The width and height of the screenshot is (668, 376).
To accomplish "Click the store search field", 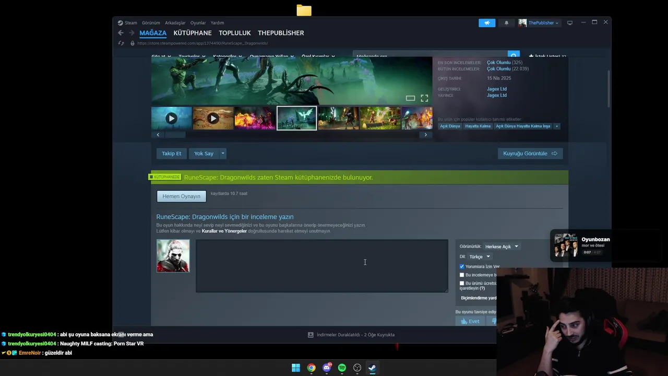I will (431, 55).
